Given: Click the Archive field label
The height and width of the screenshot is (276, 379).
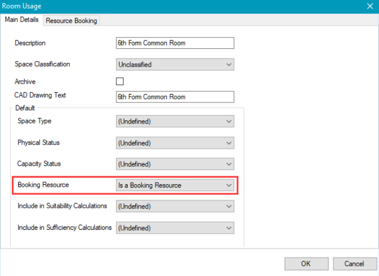Looking at the screenshot, I should pos(25,82).
